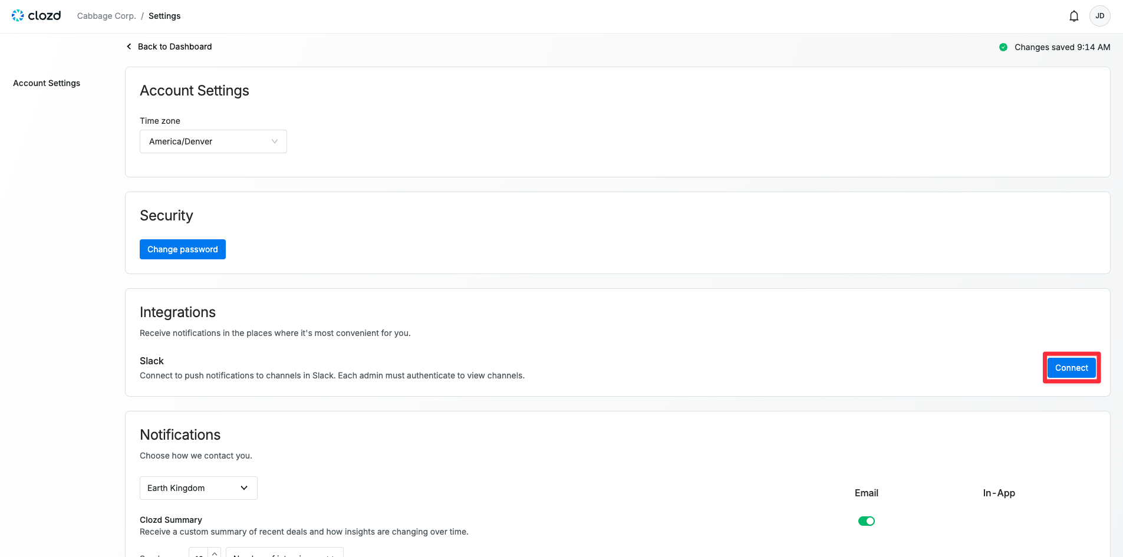Select Account Settings in the sidebar

[47, 83]
